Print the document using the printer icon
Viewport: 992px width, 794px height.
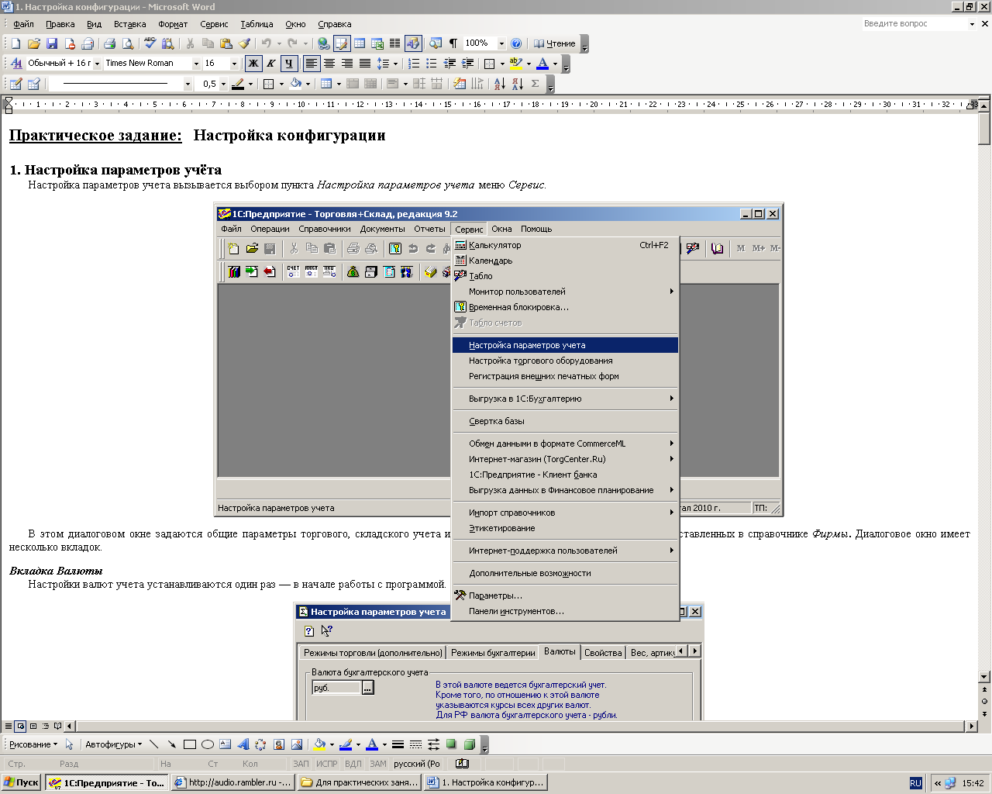[109, 43]
